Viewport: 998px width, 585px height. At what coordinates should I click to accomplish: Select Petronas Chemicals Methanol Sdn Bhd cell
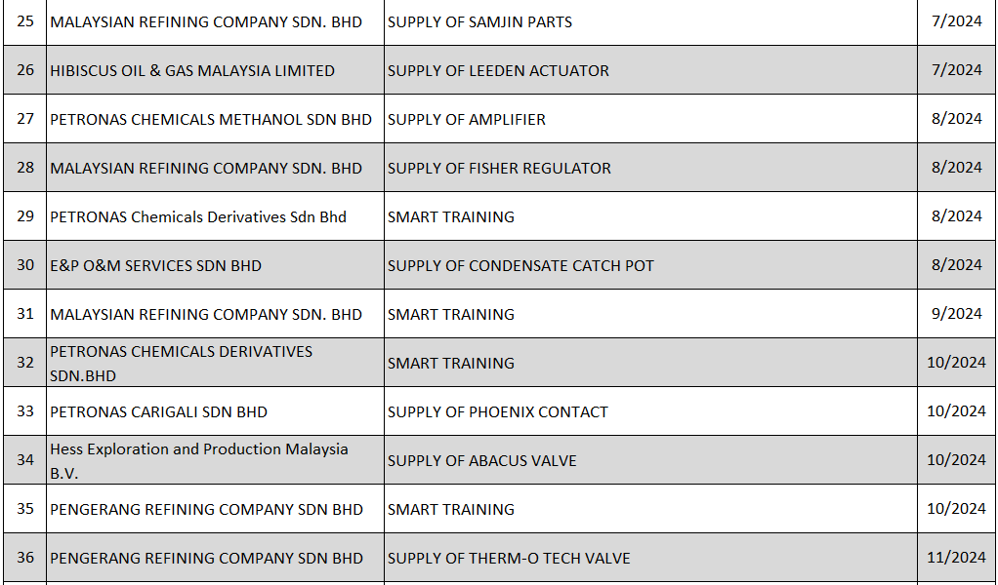coord(211,119)
